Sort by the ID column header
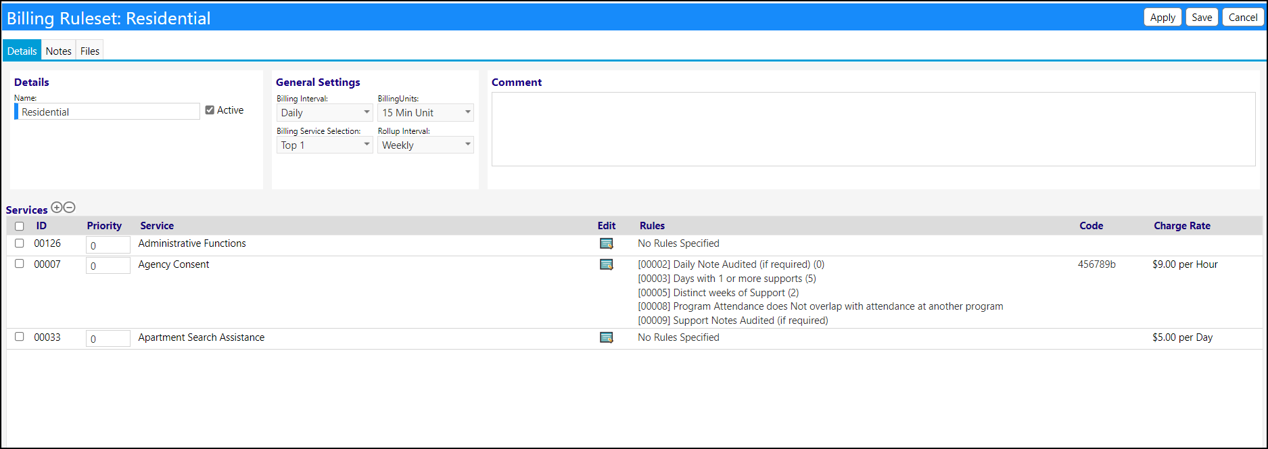The image size is (1268, 449). pos(41,226)
